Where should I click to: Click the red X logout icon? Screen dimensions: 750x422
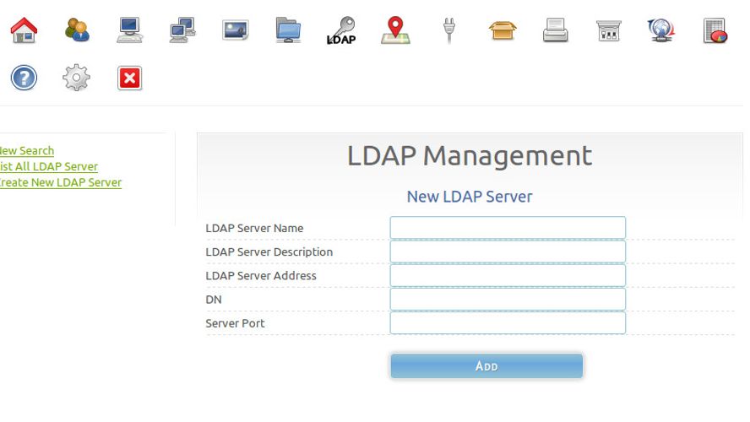tap(129, 78)
